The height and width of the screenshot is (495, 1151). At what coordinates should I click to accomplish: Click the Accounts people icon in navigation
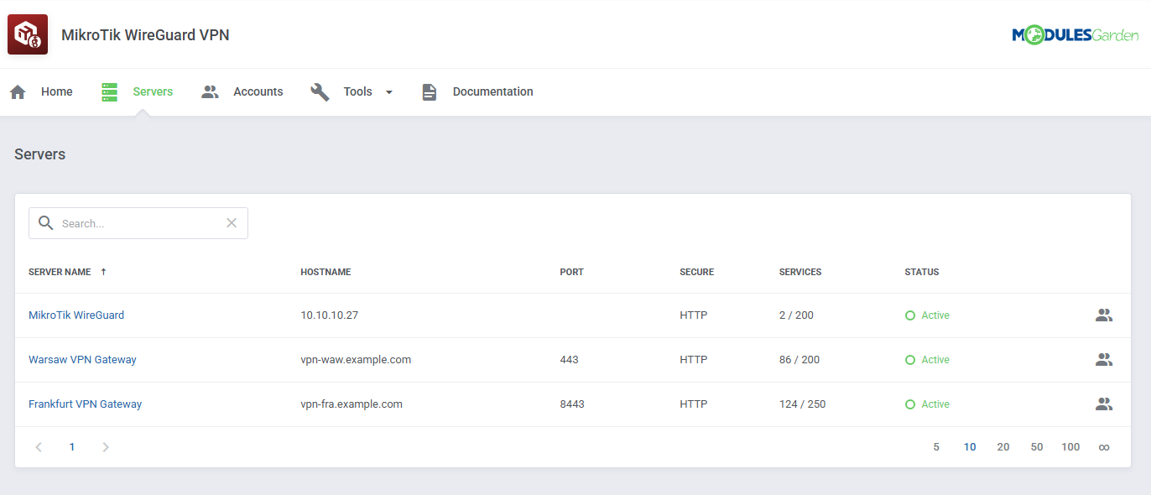click(x=210, y=92)
